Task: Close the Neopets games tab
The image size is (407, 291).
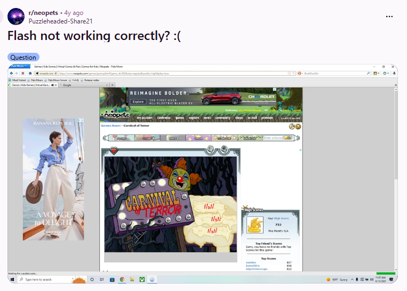Action: point(55,85)
